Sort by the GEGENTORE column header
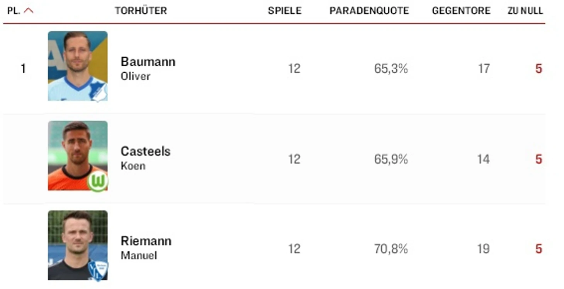The height and width of the screenshot is (289, 564). tap(461, 11)
